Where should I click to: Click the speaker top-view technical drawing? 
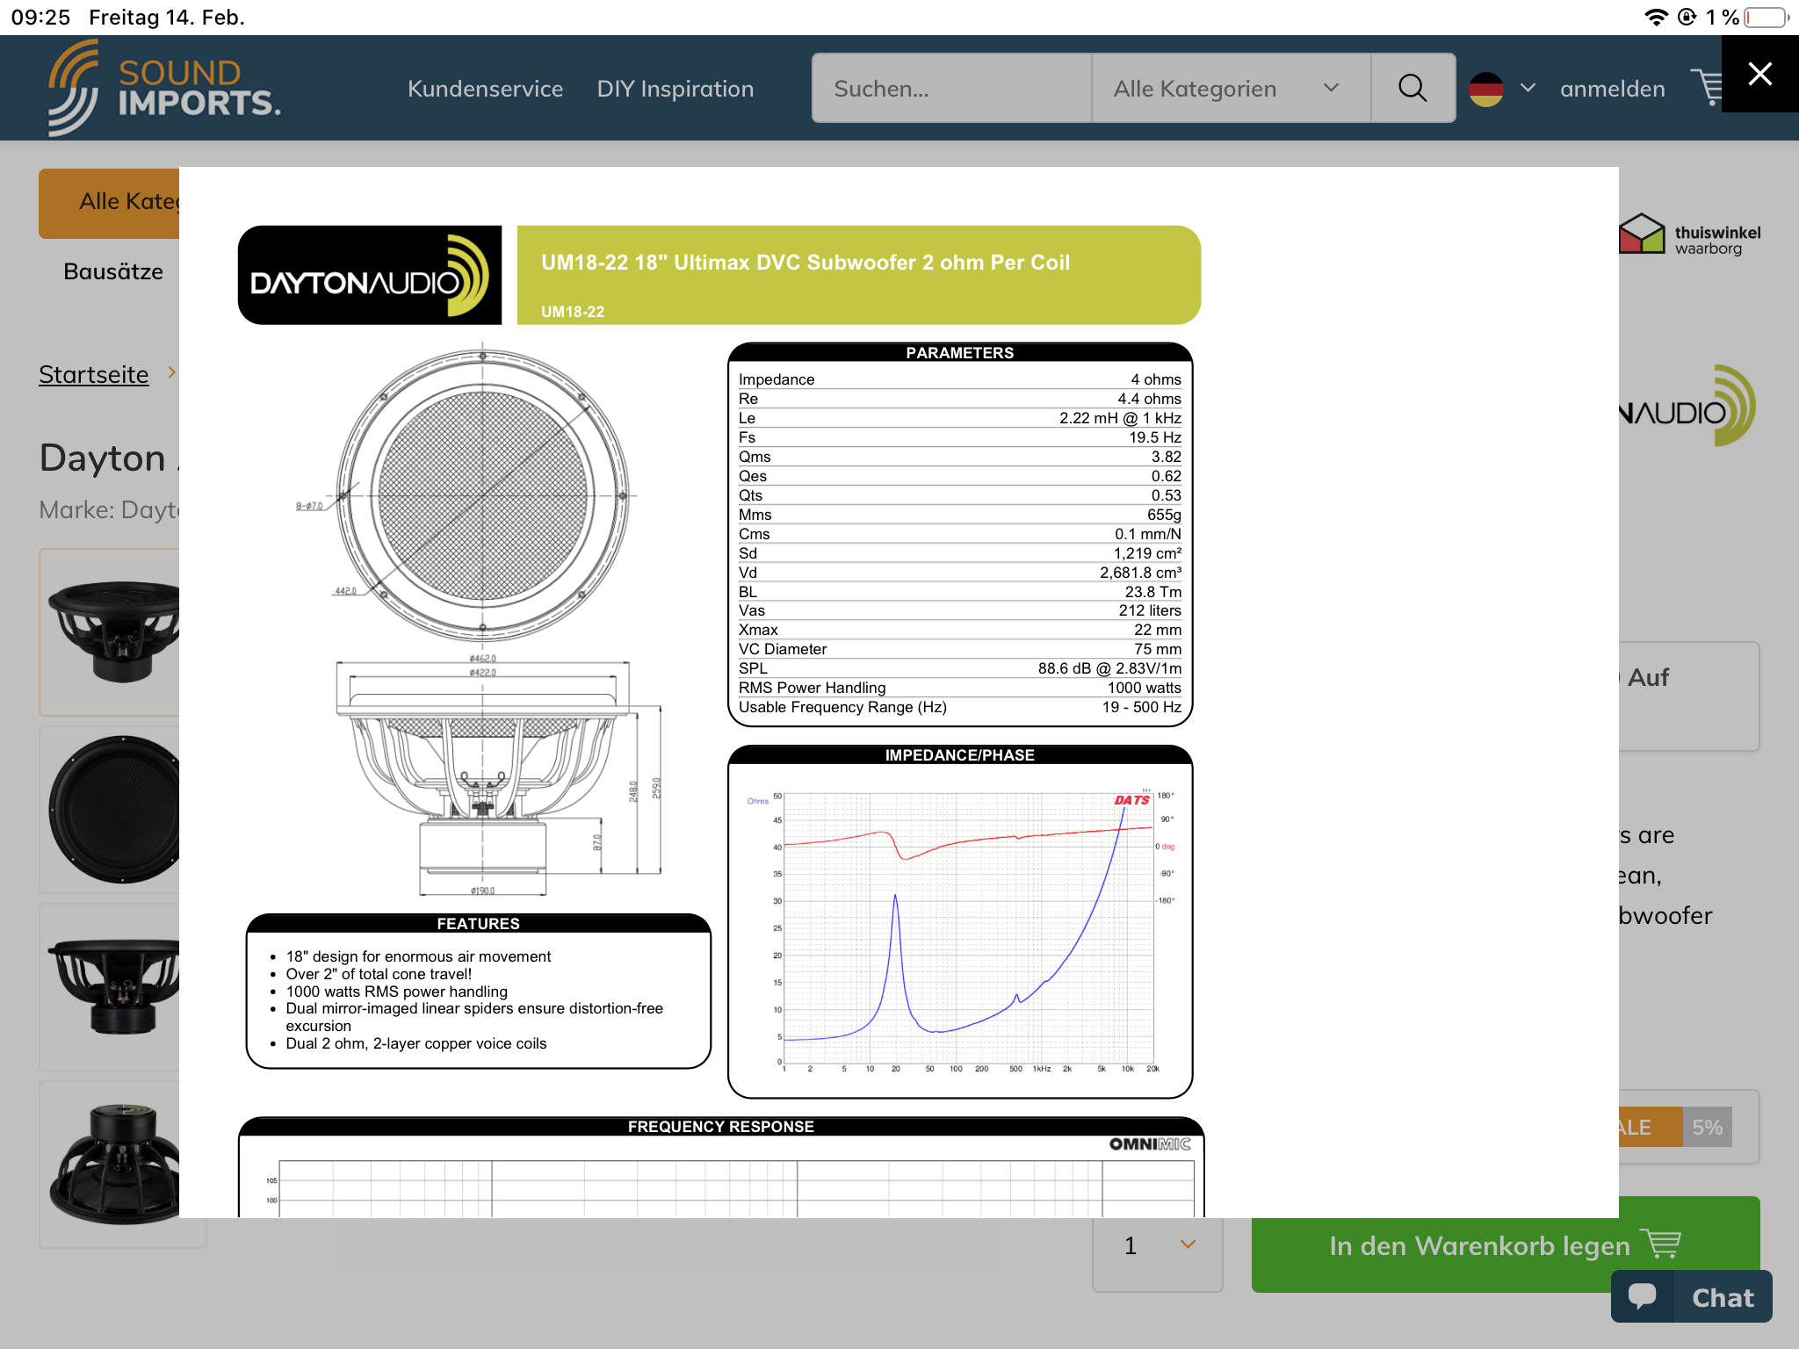point(482,494)
